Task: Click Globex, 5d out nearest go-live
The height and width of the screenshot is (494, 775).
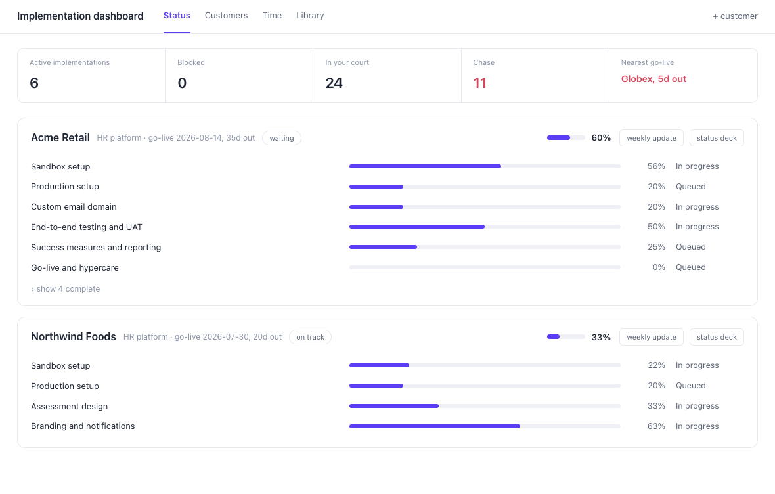Action: [x=653, y=79]
